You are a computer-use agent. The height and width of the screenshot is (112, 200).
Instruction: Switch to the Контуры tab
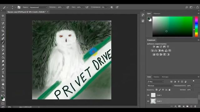(165, 77)
